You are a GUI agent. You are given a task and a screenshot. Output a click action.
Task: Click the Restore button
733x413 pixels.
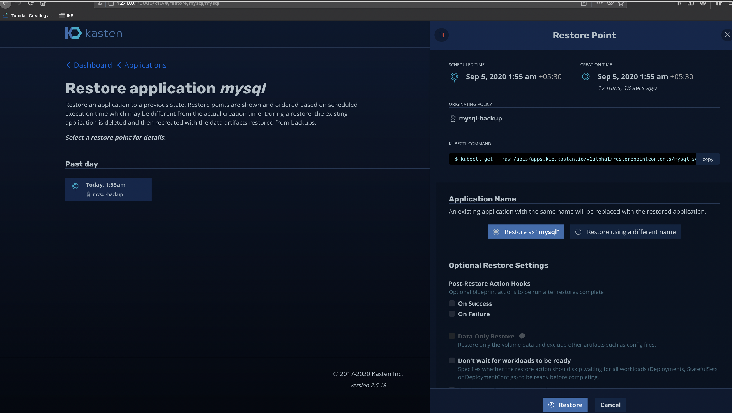click(x=565, y=405)
